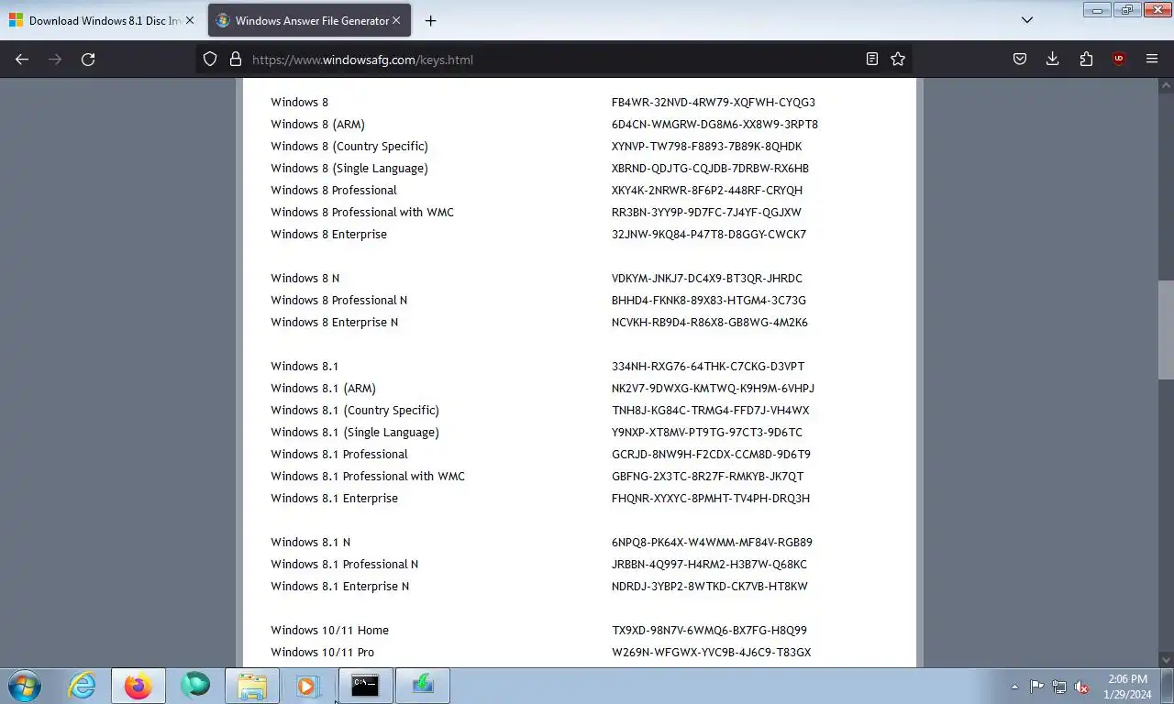
Task: Open the tracking protection shield icon
Action: click(x=210, y=59)
